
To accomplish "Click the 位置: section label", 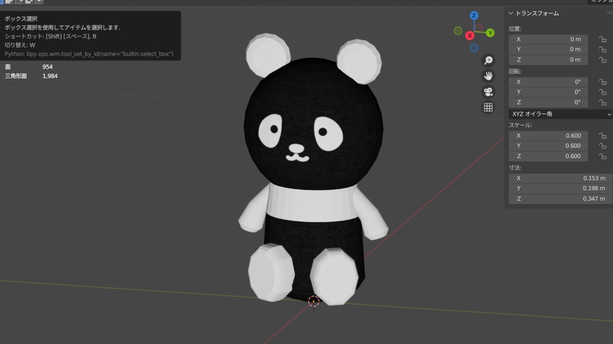I will coord(515,29).
